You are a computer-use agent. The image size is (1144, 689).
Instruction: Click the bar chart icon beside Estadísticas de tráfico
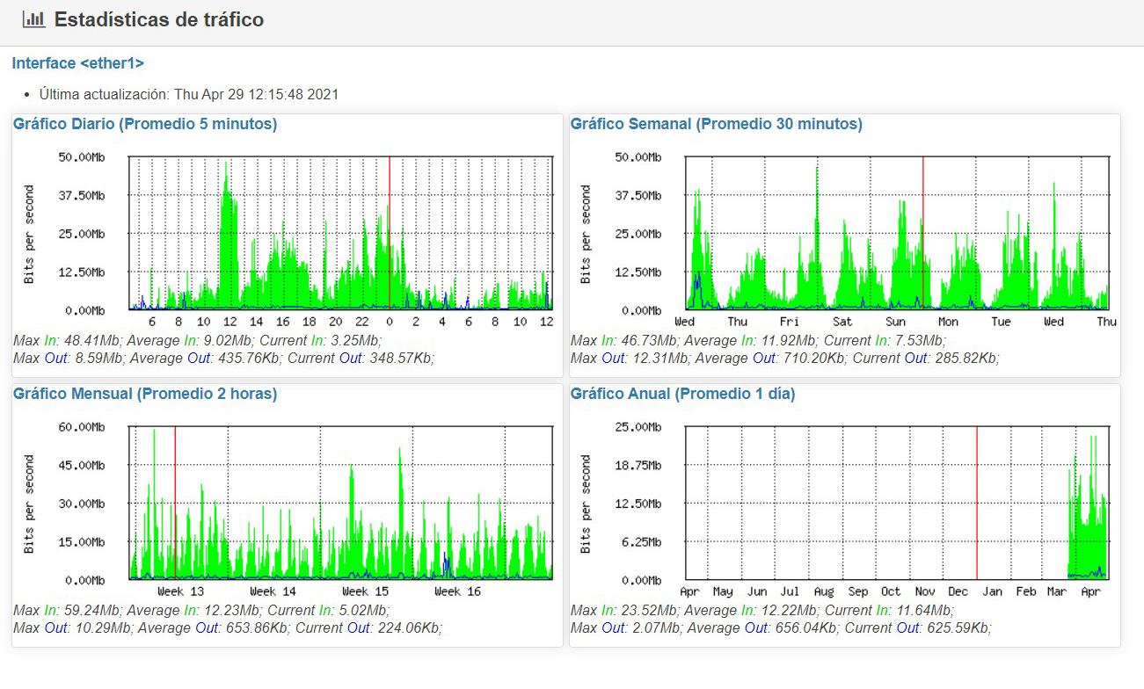click(33, 19)
